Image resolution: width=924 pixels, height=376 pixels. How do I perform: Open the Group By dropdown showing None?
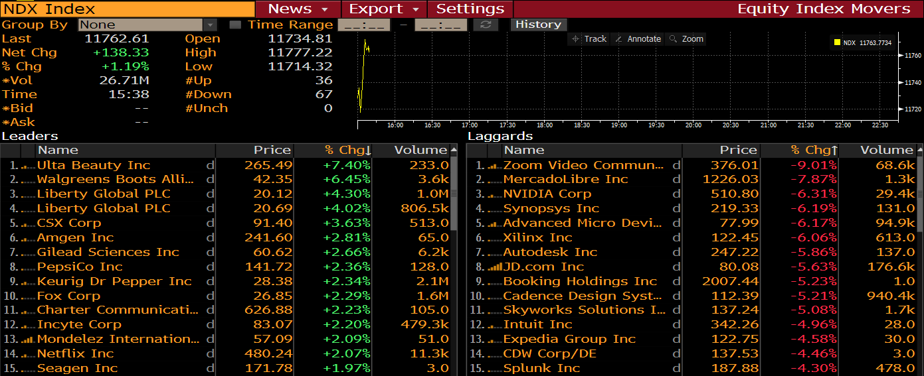147,25
